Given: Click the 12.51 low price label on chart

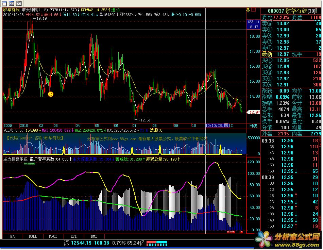Looking at the screenshot, I should (146, 120).
